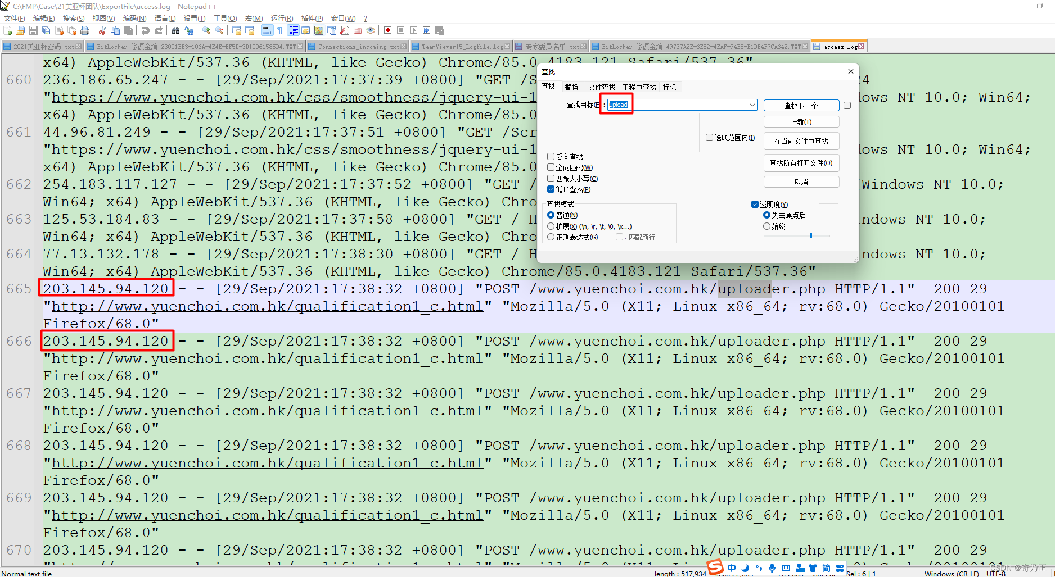Click the Redo arrow icon
Image resolution: width=1055 pixels, height=577 pixels.
159,30
